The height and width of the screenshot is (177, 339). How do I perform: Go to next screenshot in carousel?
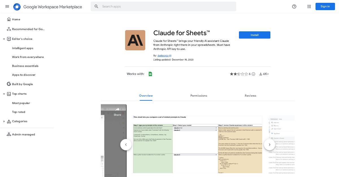pos(269,145)
